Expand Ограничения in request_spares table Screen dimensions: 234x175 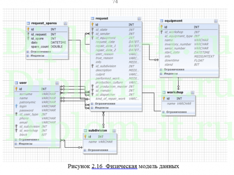click(27, 51)
